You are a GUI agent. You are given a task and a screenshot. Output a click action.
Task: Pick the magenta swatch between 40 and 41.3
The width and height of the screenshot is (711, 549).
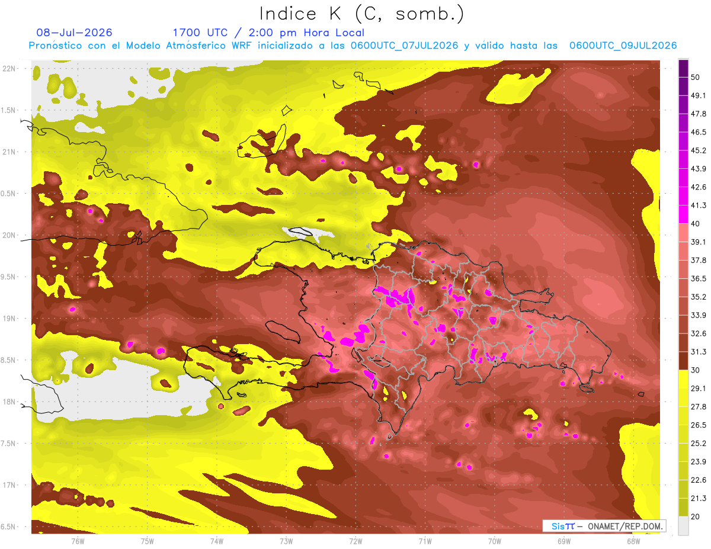click(684, 214)
